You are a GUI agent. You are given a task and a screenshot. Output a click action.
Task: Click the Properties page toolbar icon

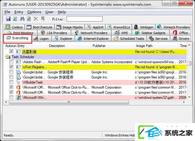pos(29,19)
